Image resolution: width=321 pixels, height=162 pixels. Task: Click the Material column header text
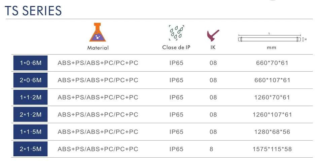click(x=98, y=48)
